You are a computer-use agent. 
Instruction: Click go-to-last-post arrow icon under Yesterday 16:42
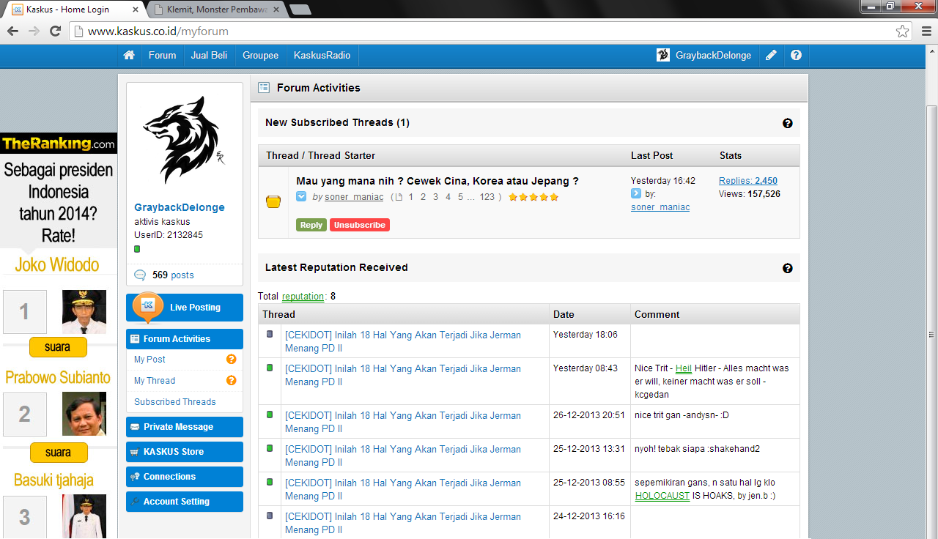pos(636,194)
